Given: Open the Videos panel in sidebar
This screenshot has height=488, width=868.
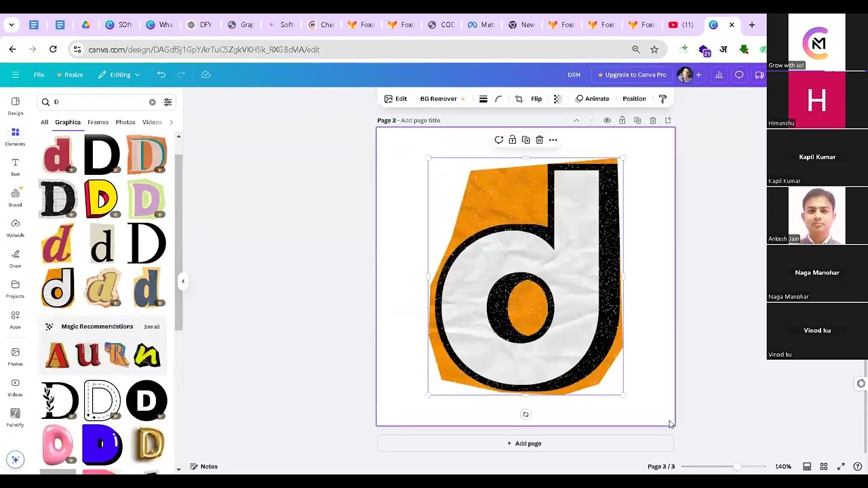Looking at the screenshot, I should [x=15, y=388].
